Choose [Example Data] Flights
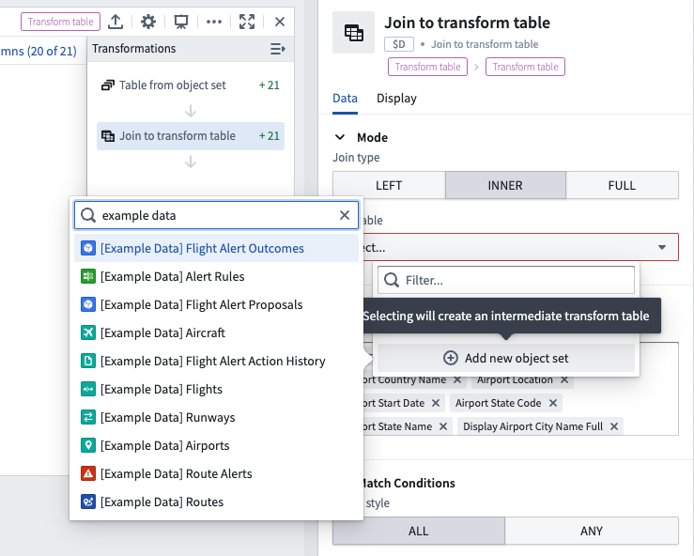Screen dimensions: 694x556 pyautogui.click(x=216, y=390)
